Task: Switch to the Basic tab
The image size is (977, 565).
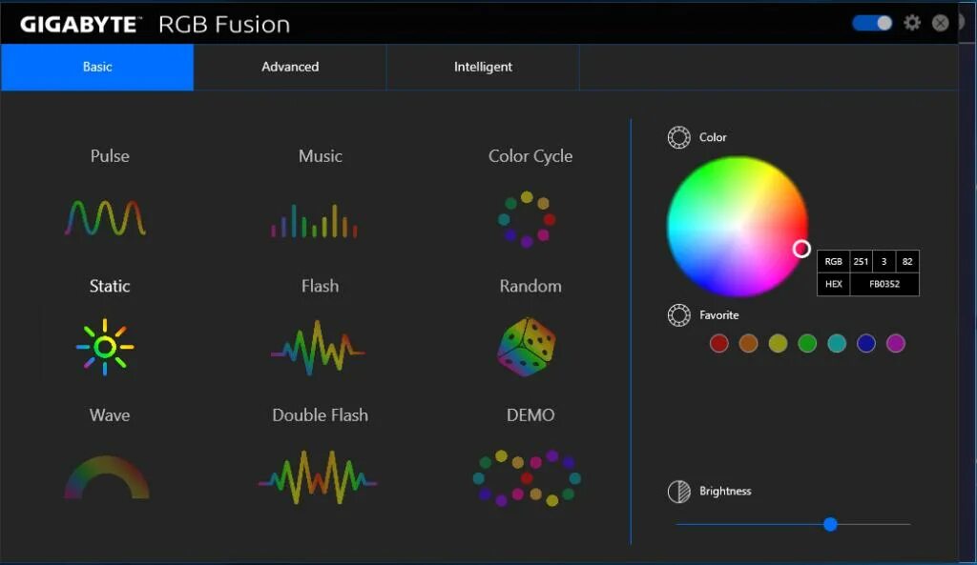Action: tap(97, 67)
